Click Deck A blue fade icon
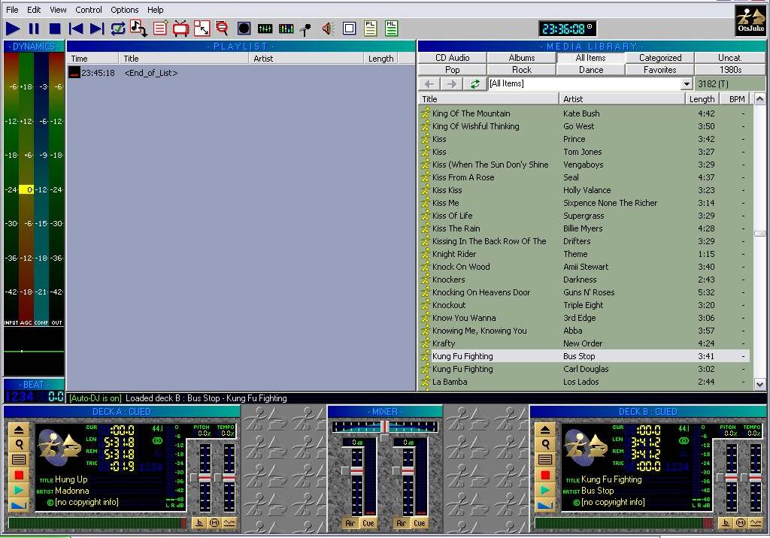 coord(19,505)
